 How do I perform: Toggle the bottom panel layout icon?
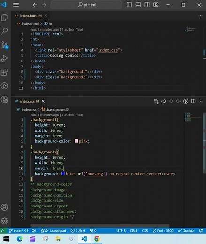138,5
